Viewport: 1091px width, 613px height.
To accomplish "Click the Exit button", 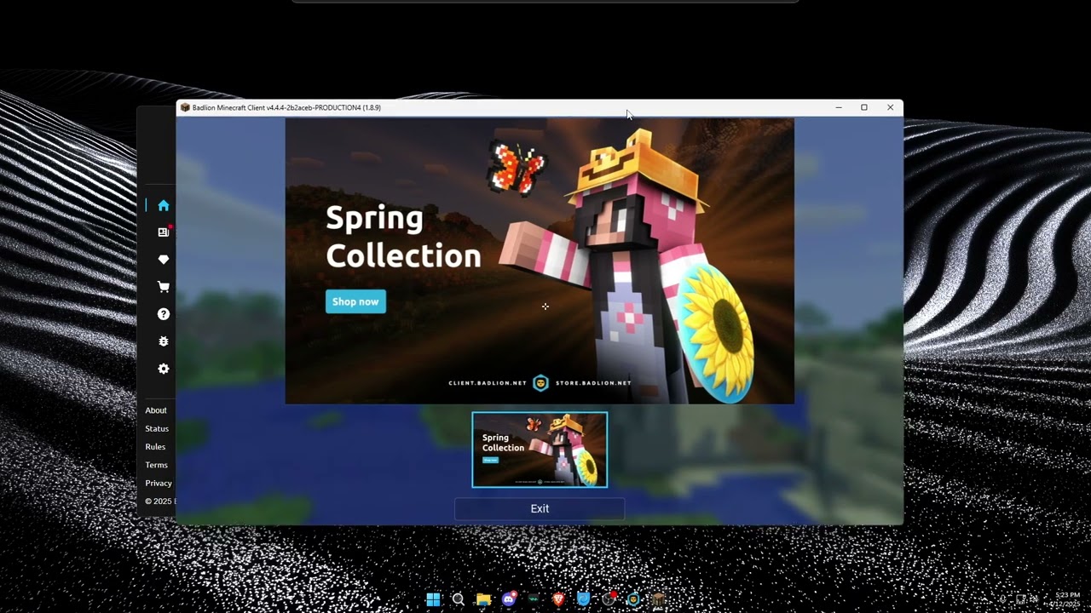I will tap(540, 508).
